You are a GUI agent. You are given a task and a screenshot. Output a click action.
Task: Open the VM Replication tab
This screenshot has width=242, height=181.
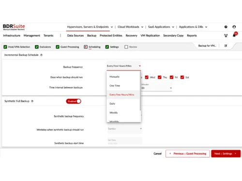(150, 36)
